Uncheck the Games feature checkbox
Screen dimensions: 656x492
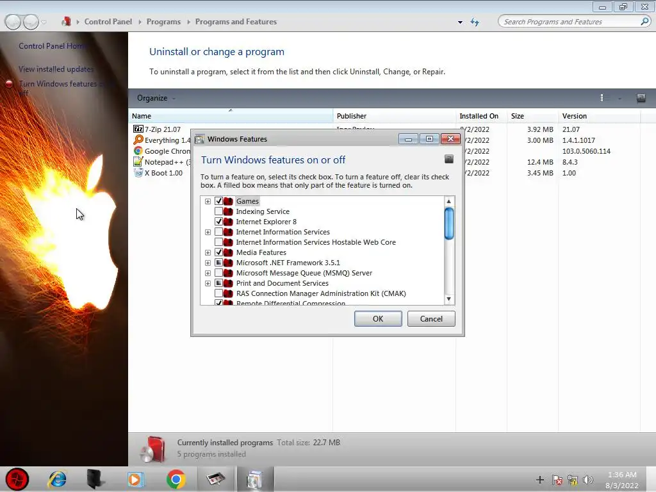(x=218, y=201)
